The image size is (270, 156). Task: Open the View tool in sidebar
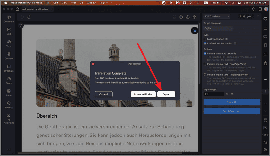9,43
